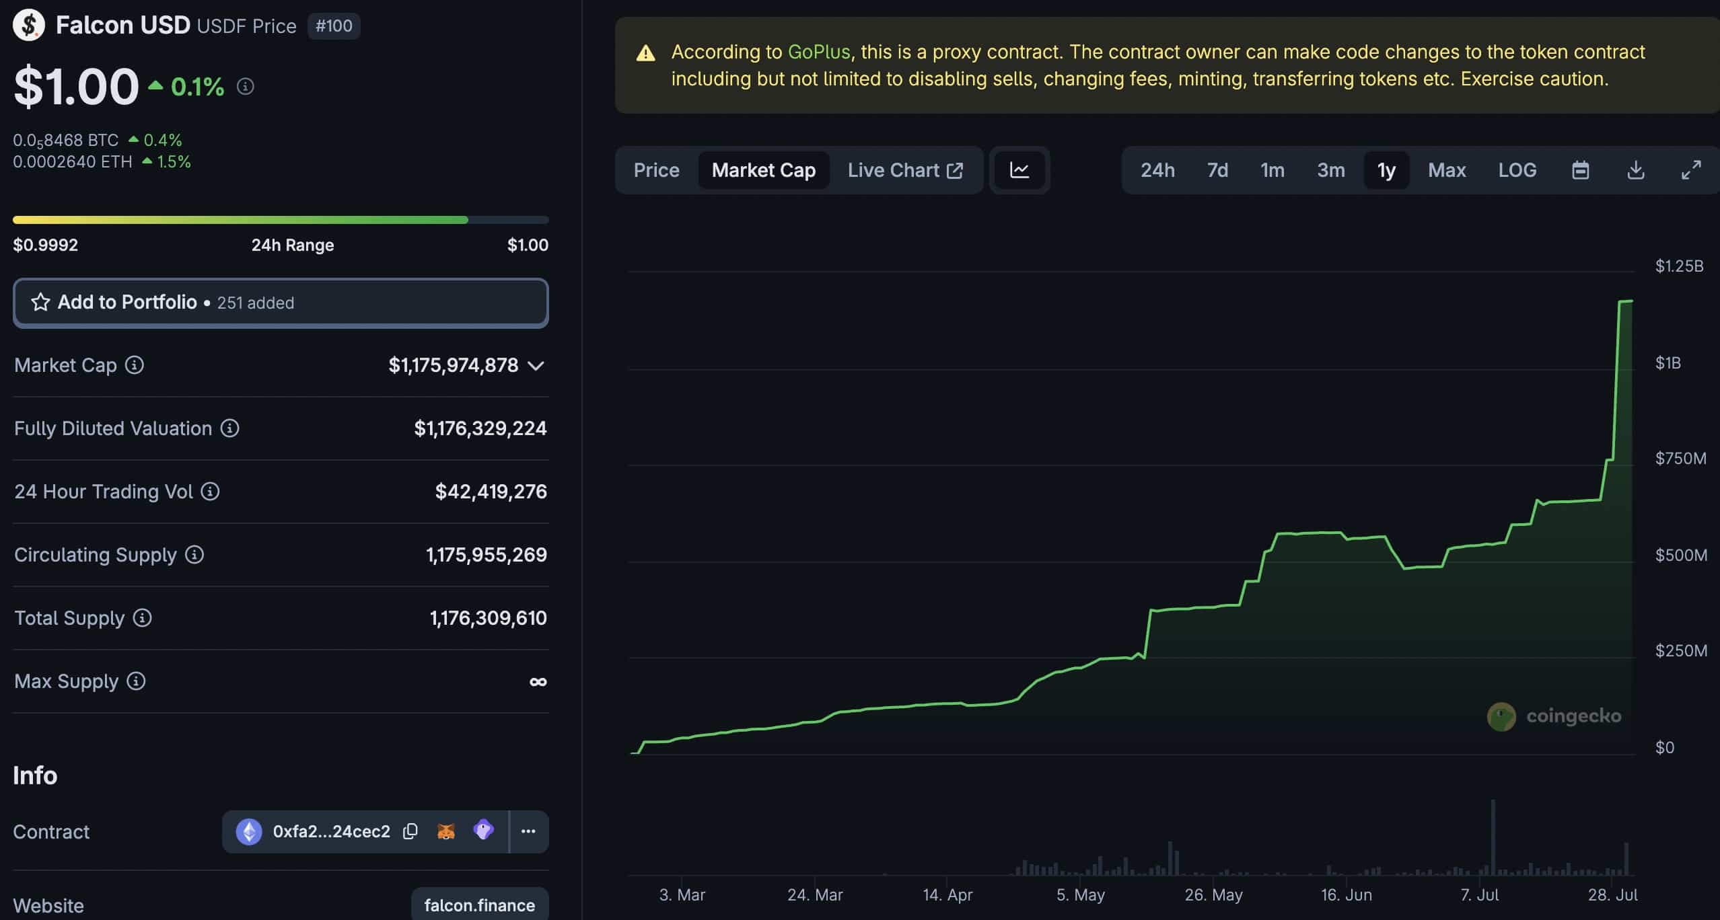This screenshot has width=1720, height=920.
Task: Click the Circulating Supply info icon
Action: click(x=194, y=555)
